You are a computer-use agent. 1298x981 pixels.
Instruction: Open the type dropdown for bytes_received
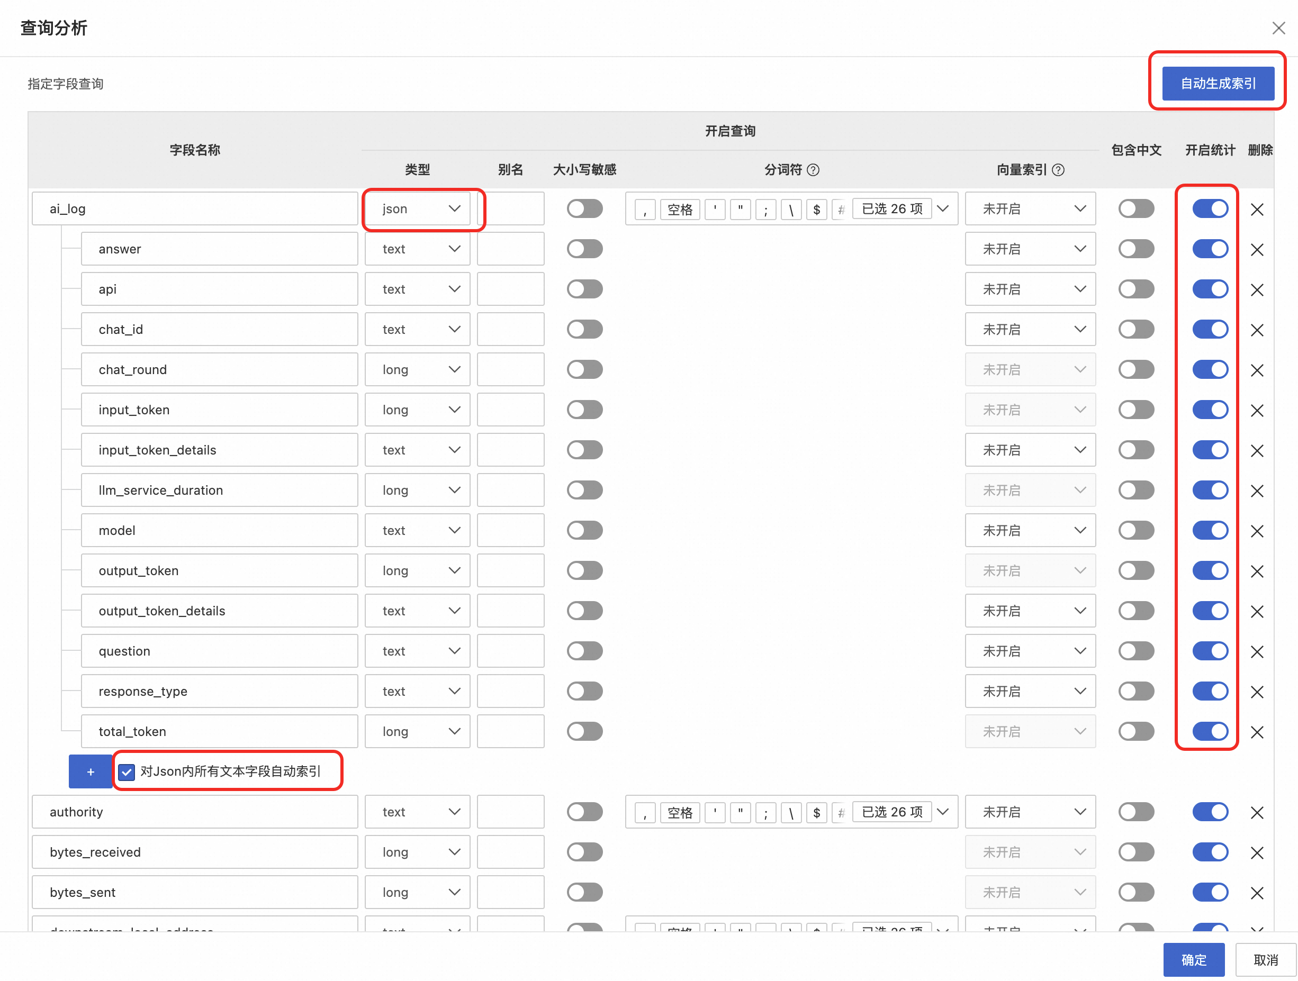418,852
